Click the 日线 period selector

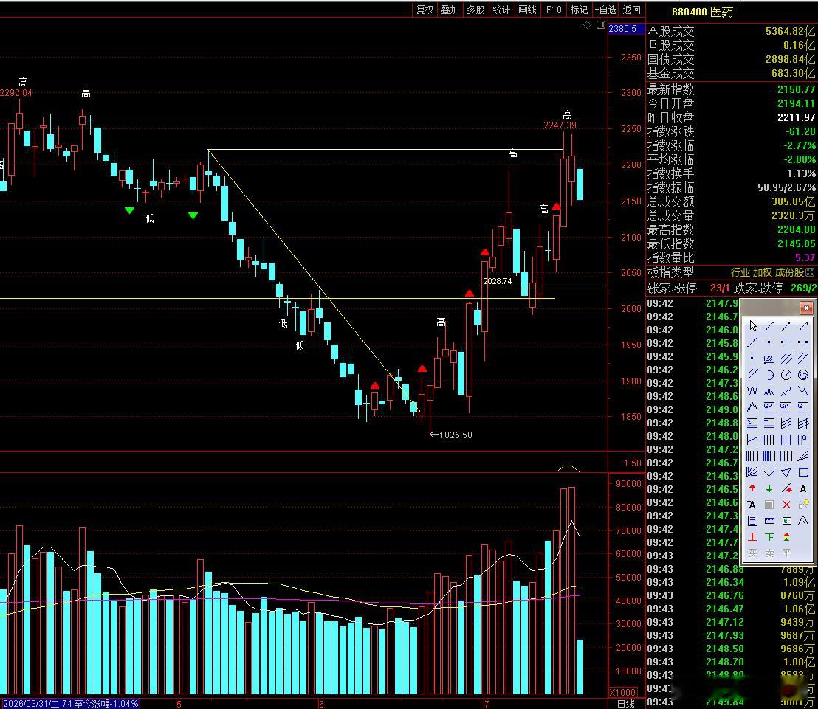(x=626, y=704)
